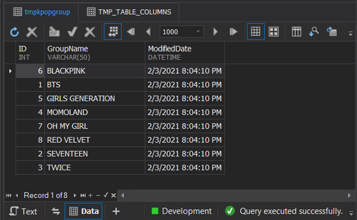This screenshot has height=220, width=357.
Task: Click the Cancel changes X next to checkmark
Action: [90, 32]
